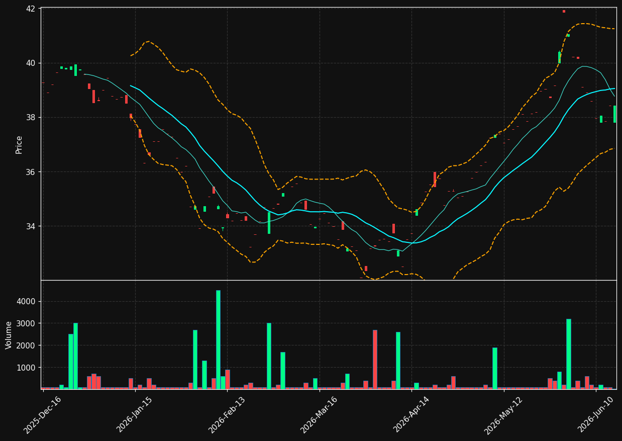622x441 pixels.
Task: Select the 40 price tick label
Action: (x=30, y=63)
